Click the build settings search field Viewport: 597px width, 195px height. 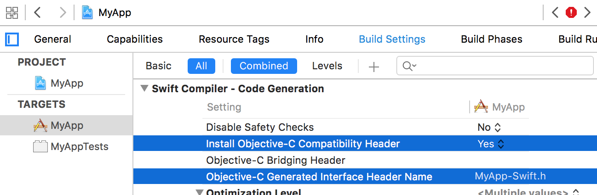point(495,66)
